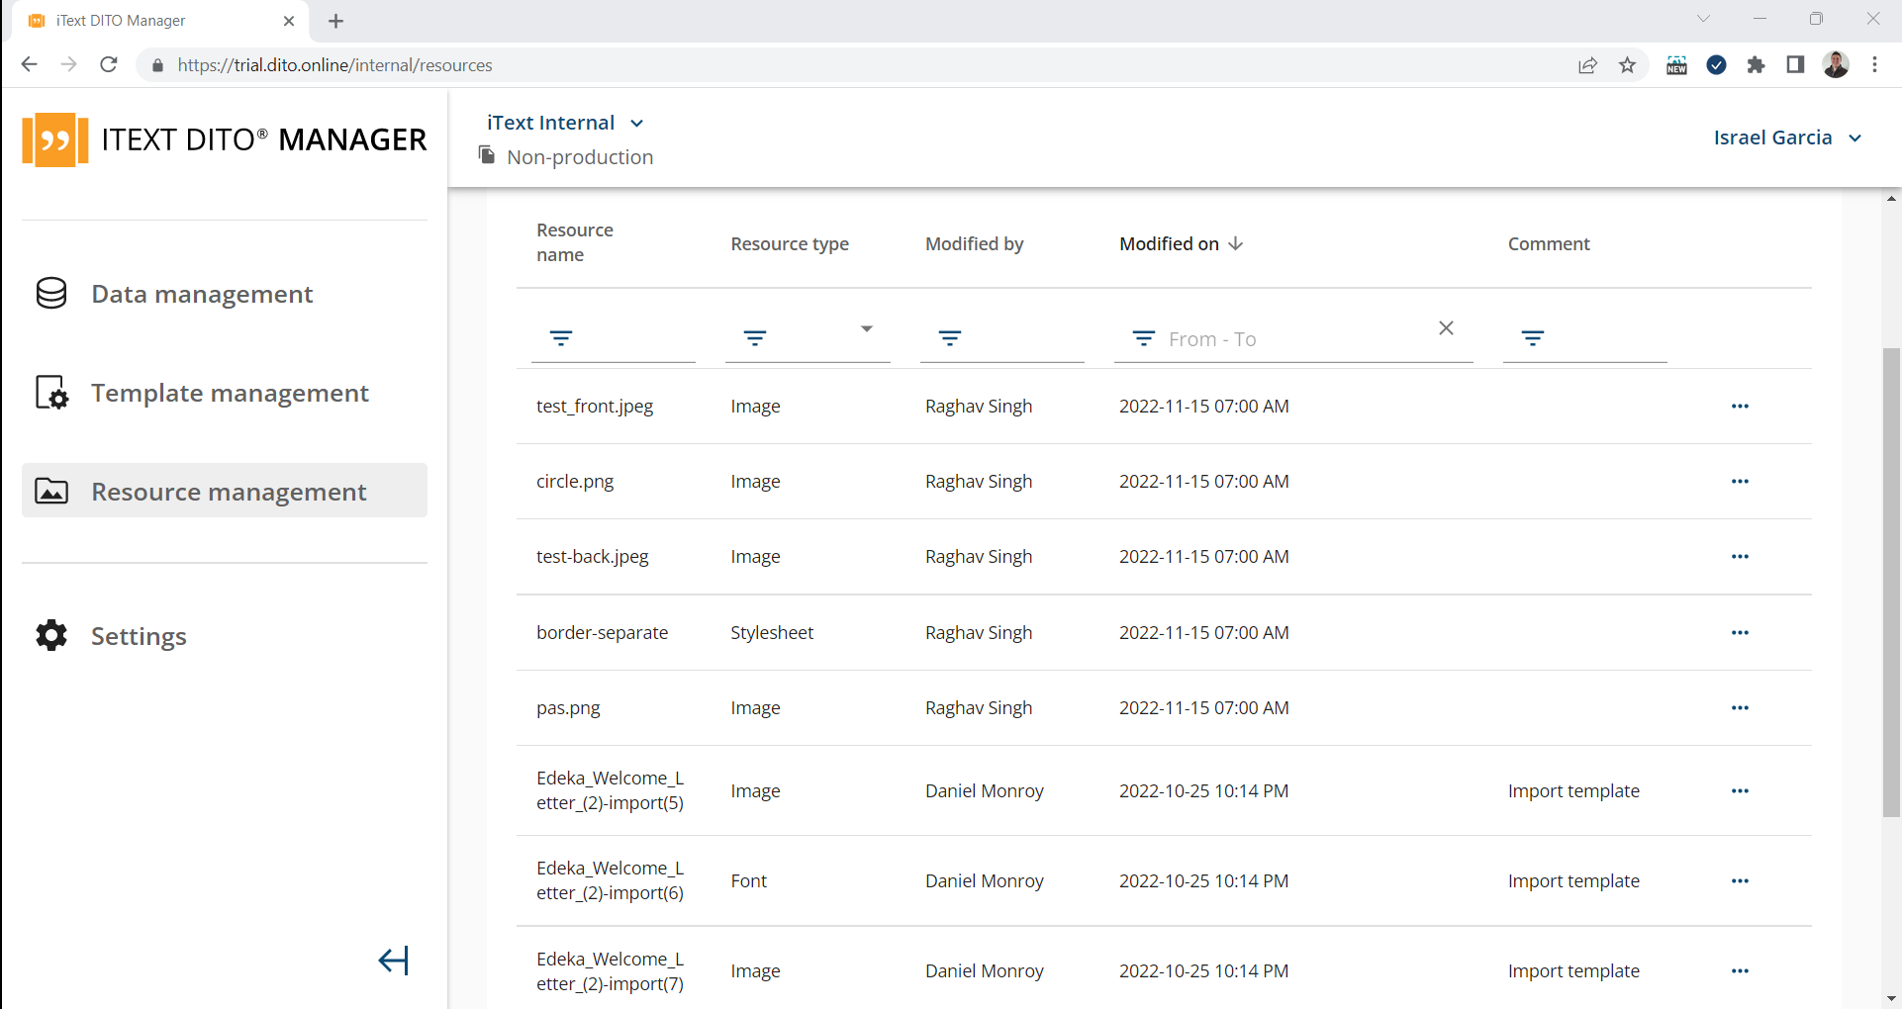Open the Data management section icon

click(x=50, y=293)
